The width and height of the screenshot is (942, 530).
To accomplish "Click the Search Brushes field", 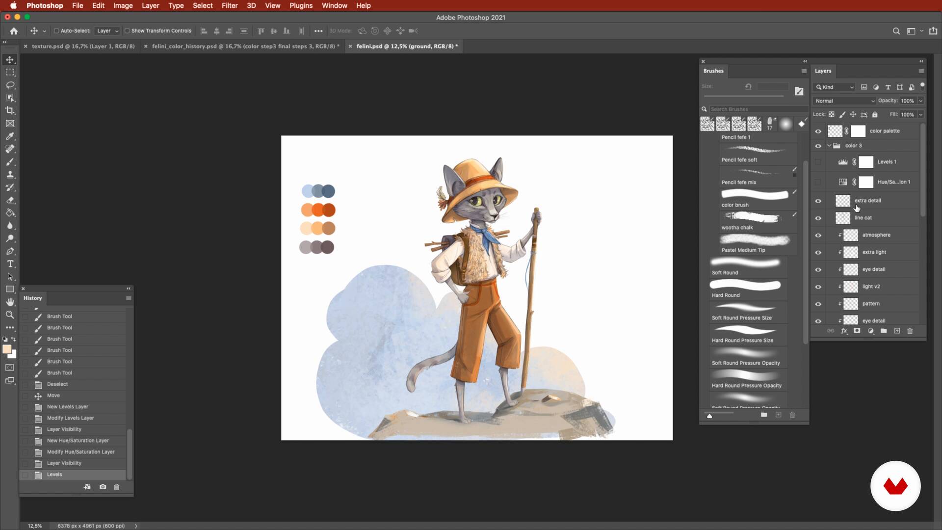I will (758, 109).
